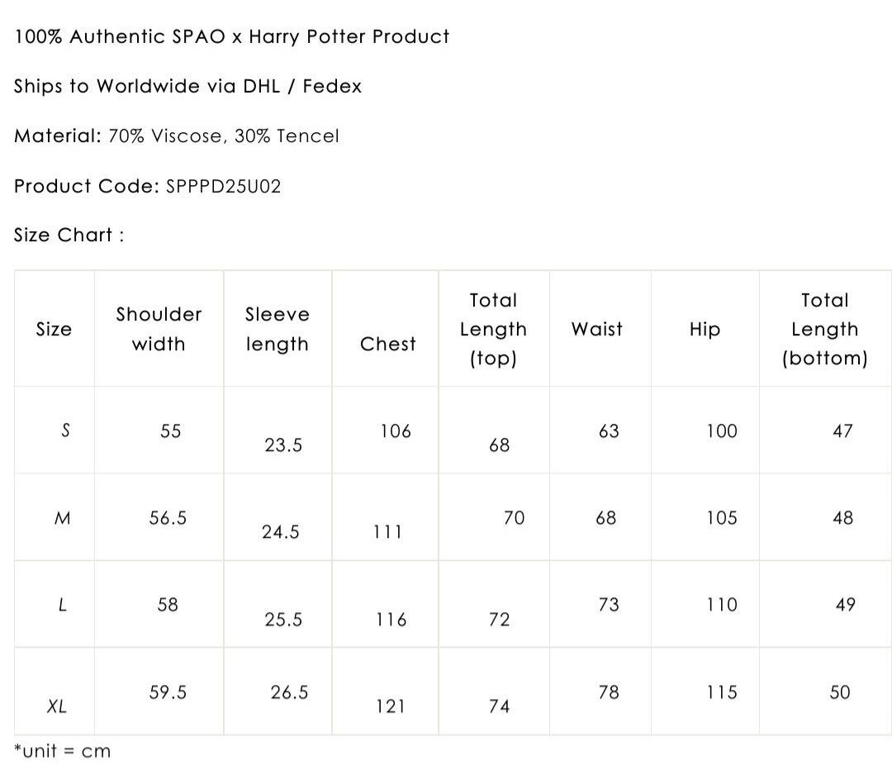Click the Material 70% Viscose text line
The width and height of the screenshot is (892, 780).
pos(177,136)
